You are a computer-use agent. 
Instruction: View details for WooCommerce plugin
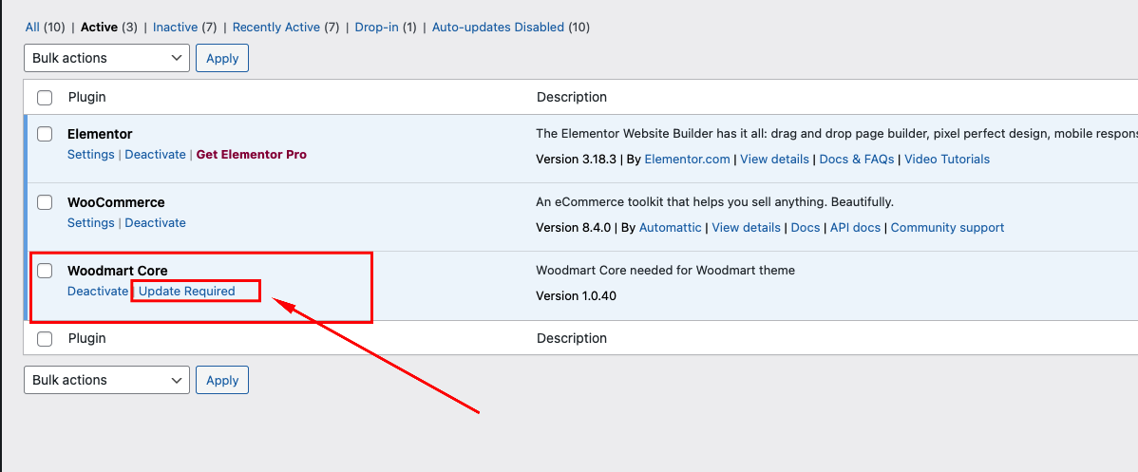pyautogui.click(x=746, y=227)
